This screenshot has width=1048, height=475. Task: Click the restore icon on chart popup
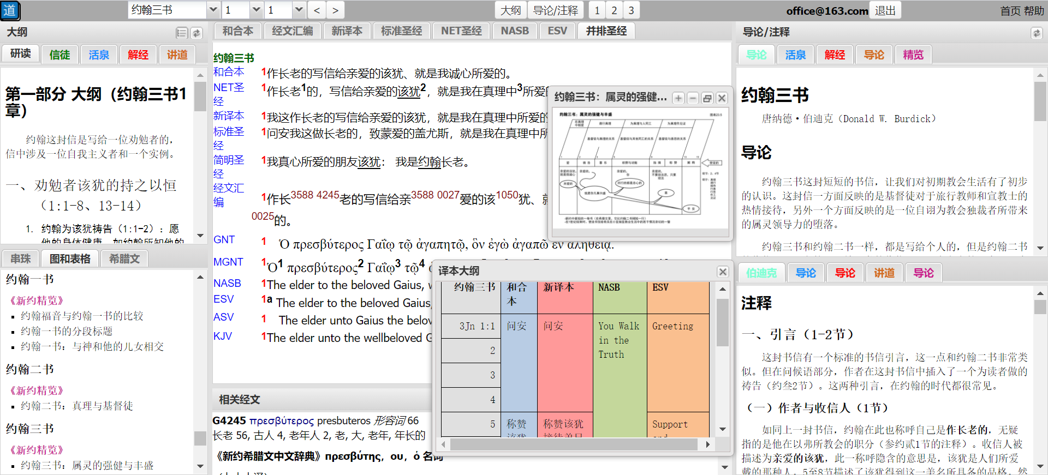[707, 98]
